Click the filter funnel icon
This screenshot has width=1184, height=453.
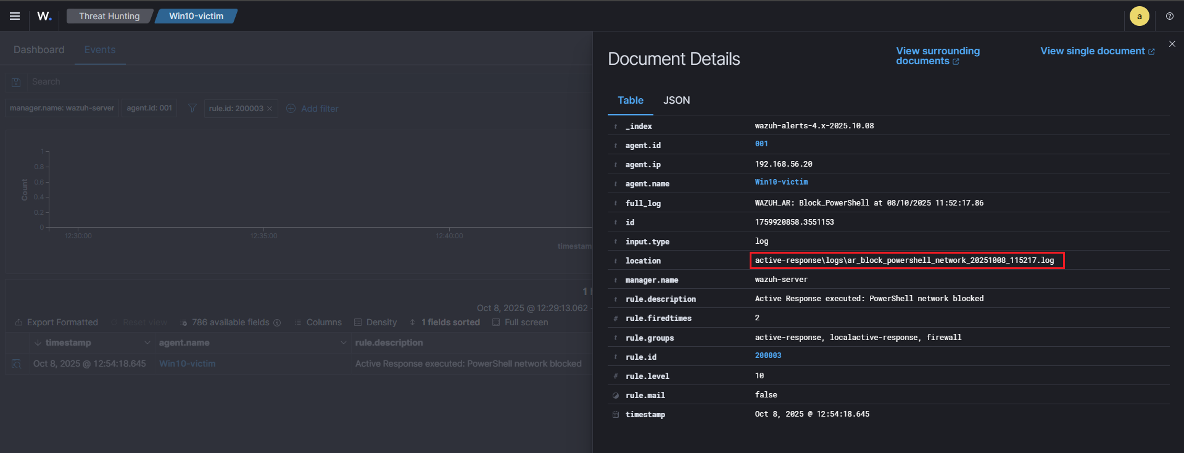coord(193,109)
